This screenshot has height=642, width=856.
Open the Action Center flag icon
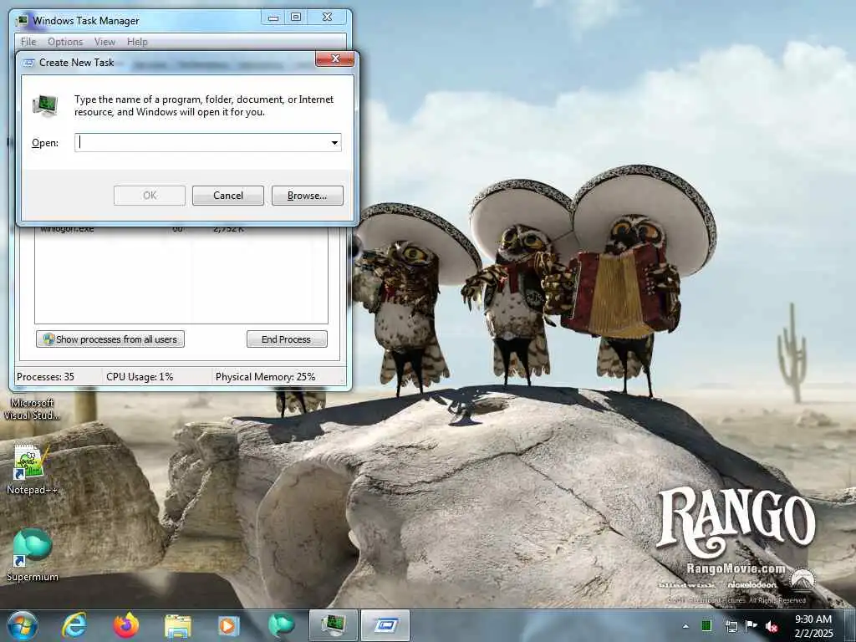click(x=752, y=625)
